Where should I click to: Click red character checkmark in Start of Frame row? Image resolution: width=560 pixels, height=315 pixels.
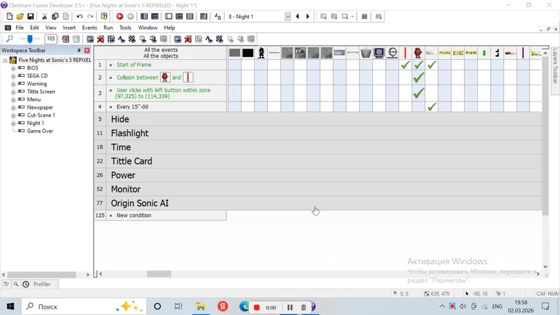[418, 65]
